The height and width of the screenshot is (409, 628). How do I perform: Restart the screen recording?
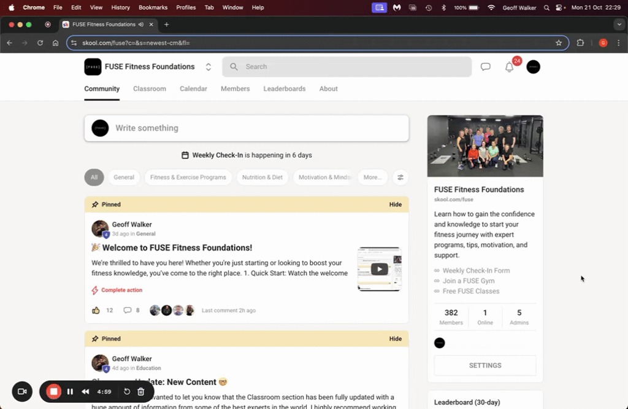127,391
